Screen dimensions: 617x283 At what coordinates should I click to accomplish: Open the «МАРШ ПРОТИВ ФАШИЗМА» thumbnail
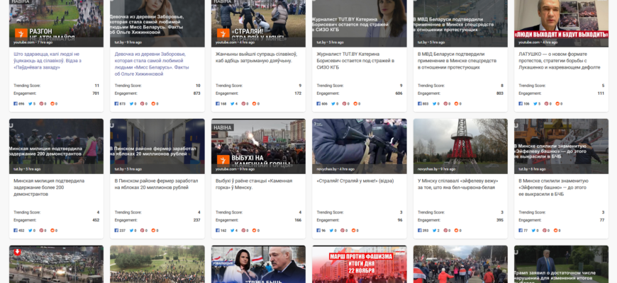click(359, 264)
